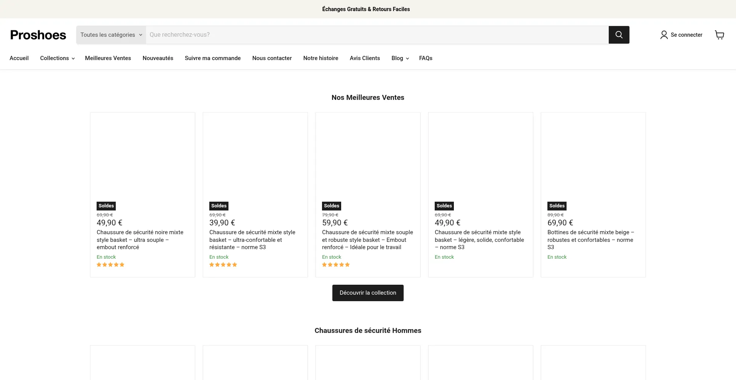
Task: Open the Nouveautés menu item
Action: (x=158, y=58)
